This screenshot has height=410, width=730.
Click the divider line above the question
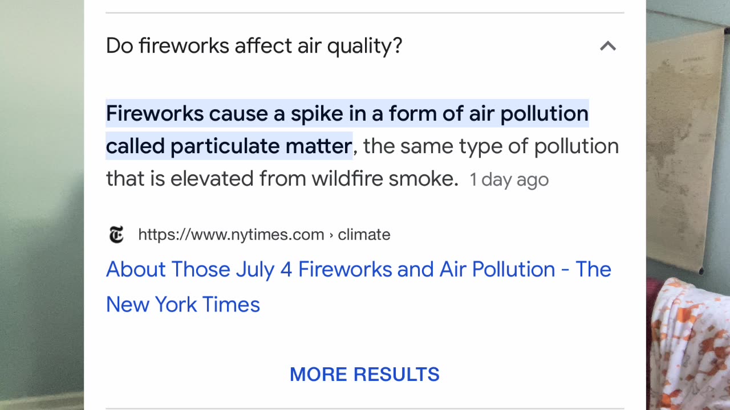[x=364, y=13]
